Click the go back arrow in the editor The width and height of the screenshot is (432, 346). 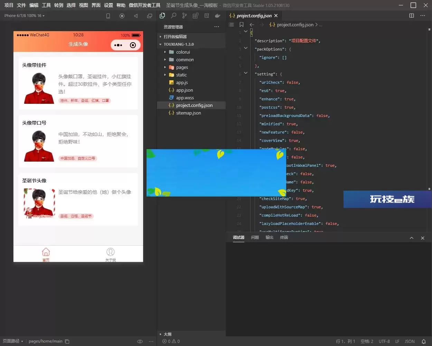click(x=252, y=25)
